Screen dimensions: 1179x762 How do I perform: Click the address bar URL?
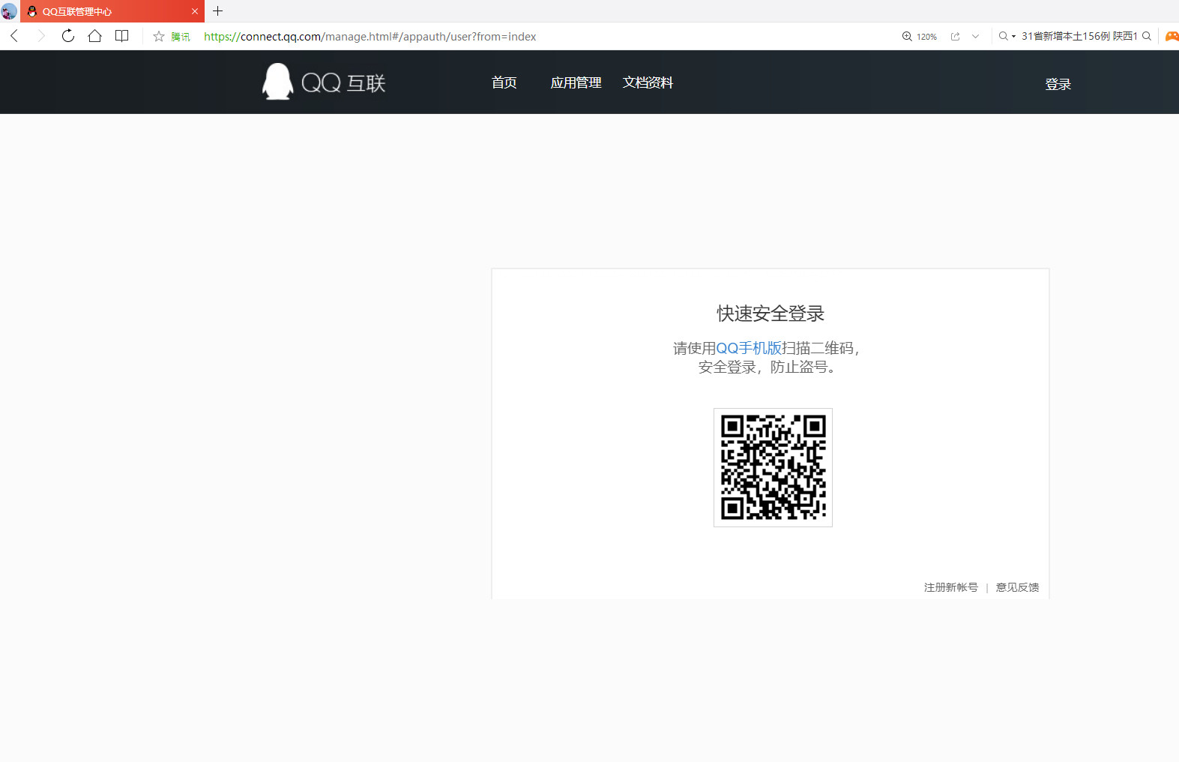click(x=370, y=36)
